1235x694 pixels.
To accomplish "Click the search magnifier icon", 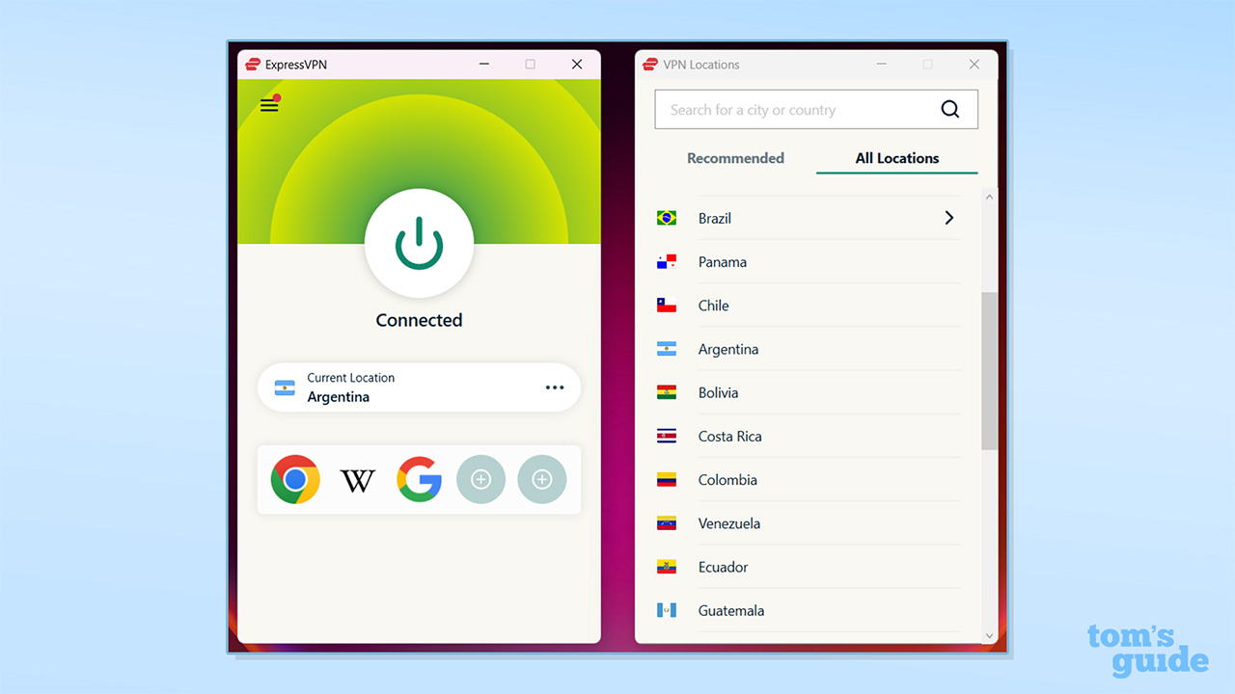I will coord(950,110).
